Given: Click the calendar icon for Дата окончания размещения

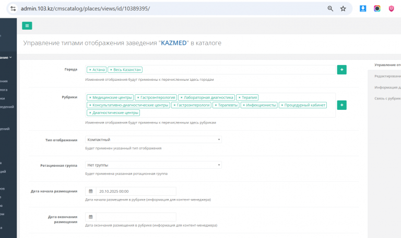Looking at the screenshot, I should 90,217.
